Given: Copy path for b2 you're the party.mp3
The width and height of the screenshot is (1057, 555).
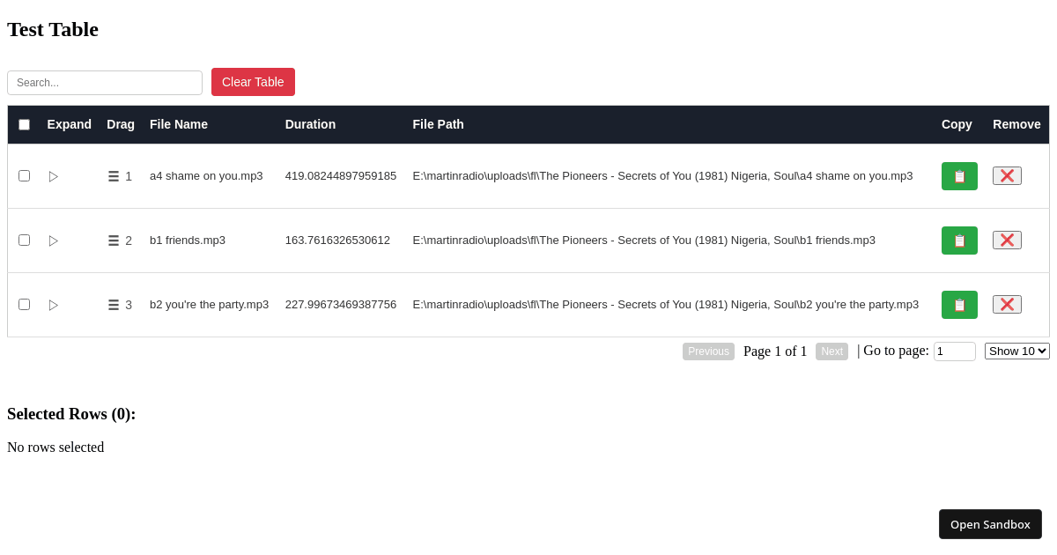Looking at the screenshot, I should [959, 305].
